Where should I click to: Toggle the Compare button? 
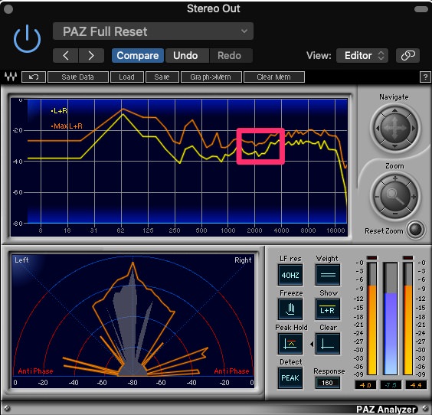138,56
